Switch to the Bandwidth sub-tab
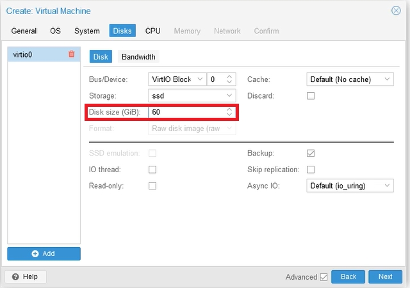This screenshot has width=410, height=288. tap(138, 56)
